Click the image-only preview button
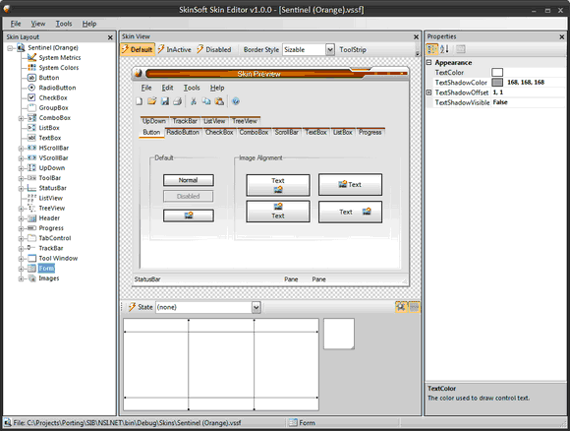The height and width of the screenshot is (431, 570). click(x=189, y=215)
